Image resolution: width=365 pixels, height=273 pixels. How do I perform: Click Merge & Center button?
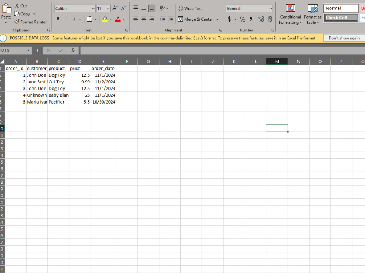click(196, 19)
